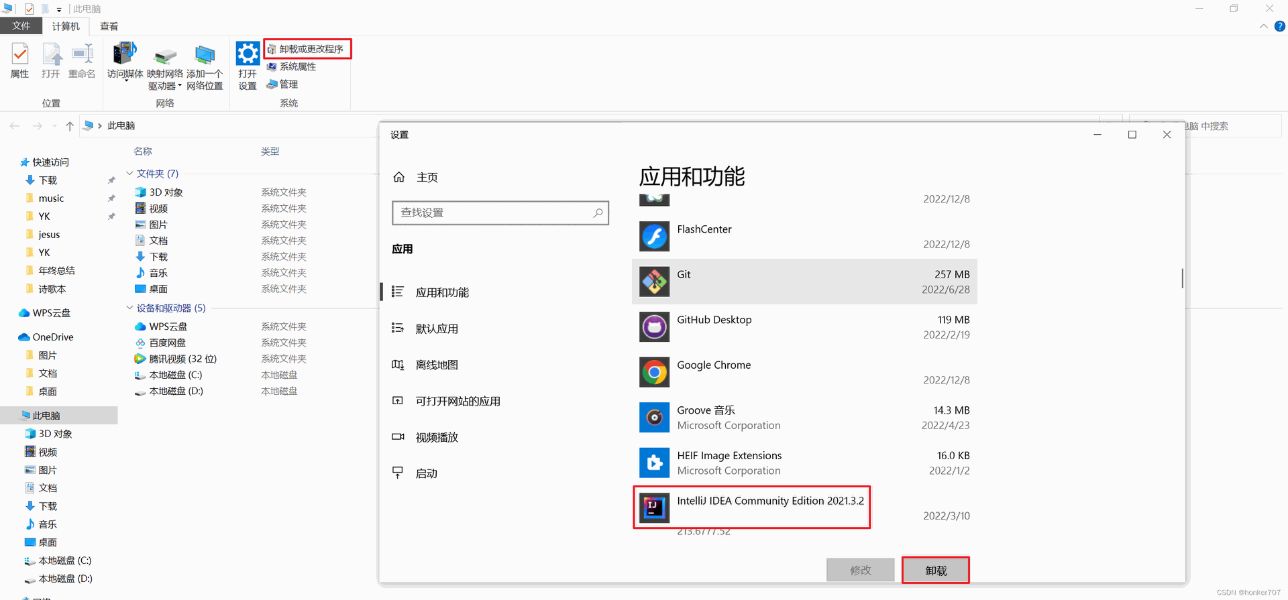Click the Git app icon

click(x=654, y=282)
